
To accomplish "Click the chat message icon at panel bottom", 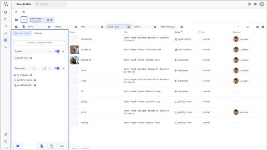I will coord(18,146).
